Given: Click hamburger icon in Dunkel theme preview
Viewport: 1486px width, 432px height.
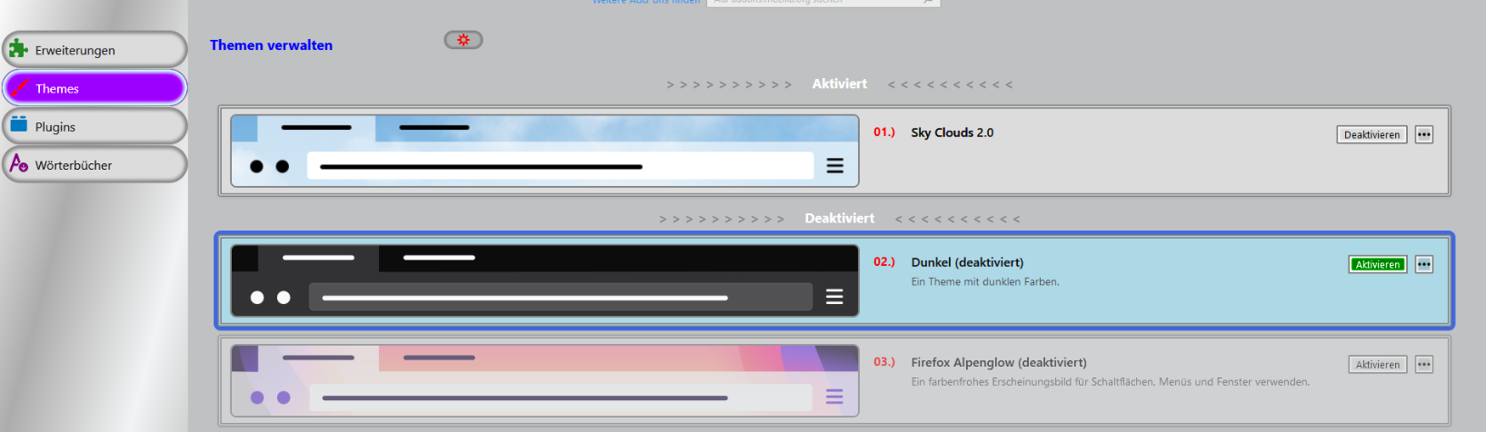Looking at the screenshot, I should (834, 297).
